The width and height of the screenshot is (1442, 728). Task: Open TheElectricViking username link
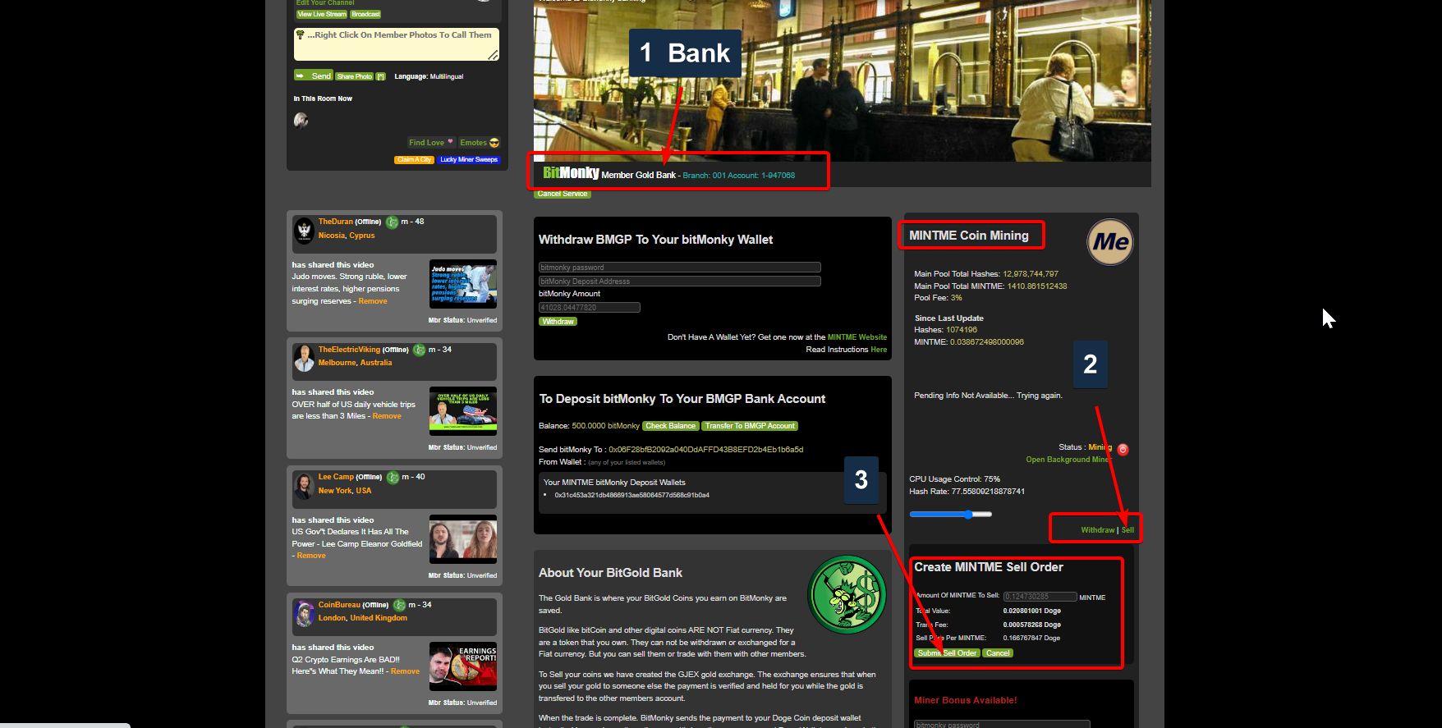[349, 350]
